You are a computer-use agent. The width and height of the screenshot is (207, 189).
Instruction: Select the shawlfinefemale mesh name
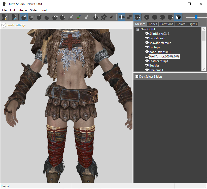(x=160, y=43)
